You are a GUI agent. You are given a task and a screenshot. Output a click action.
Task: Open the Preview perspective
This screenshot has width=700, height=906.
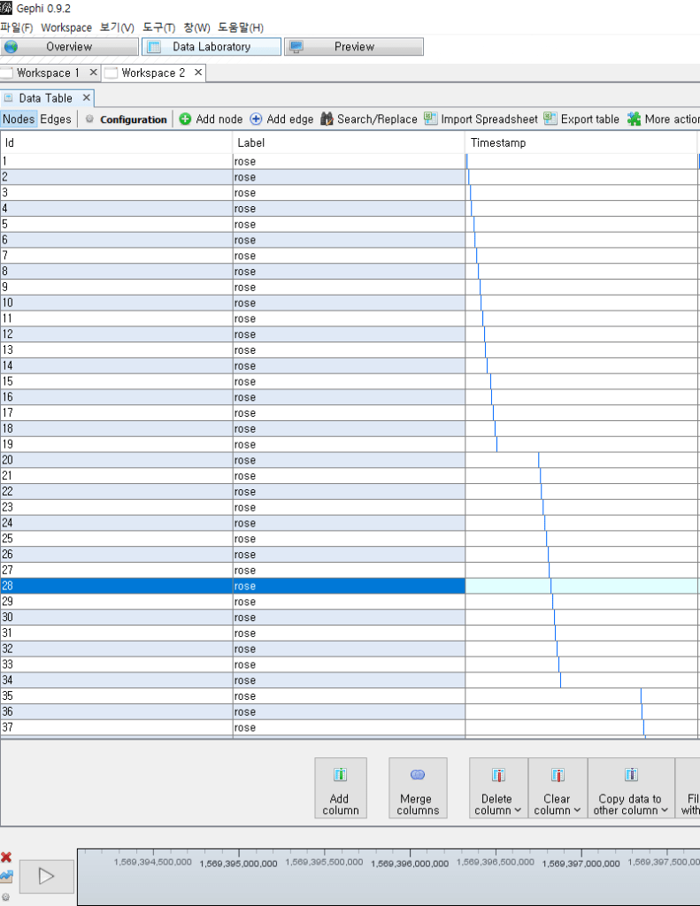coord(354,47)
